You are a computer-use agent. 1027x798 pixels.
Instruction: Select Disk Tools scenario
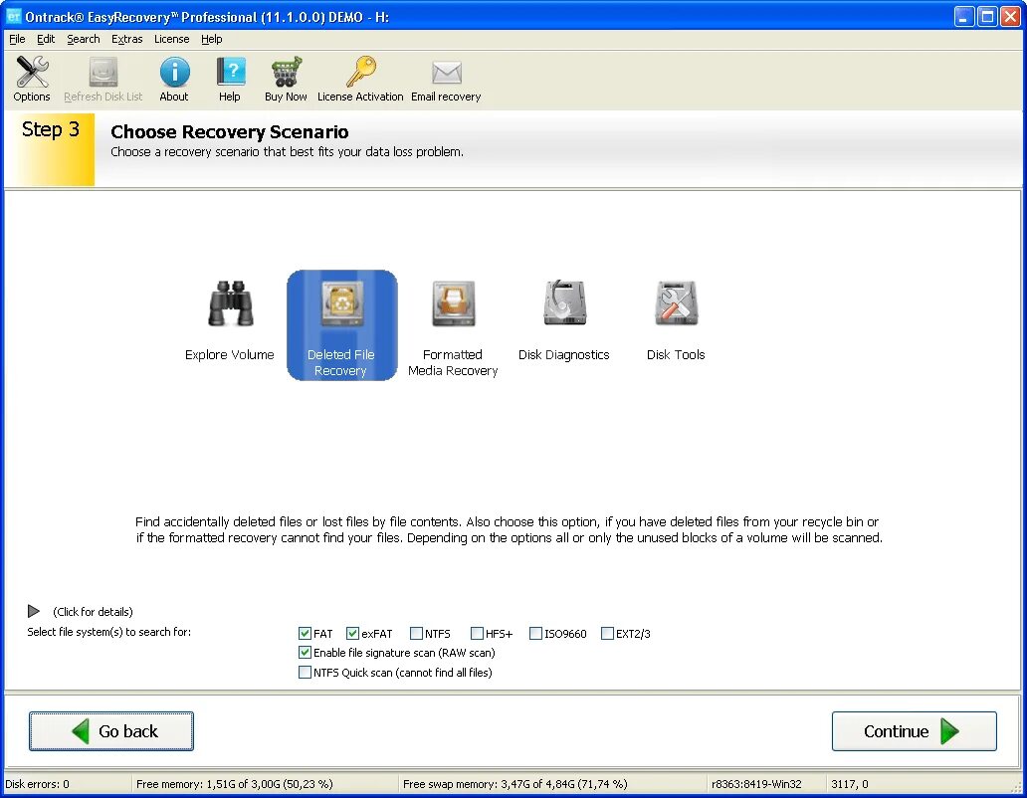pos(676,320)
